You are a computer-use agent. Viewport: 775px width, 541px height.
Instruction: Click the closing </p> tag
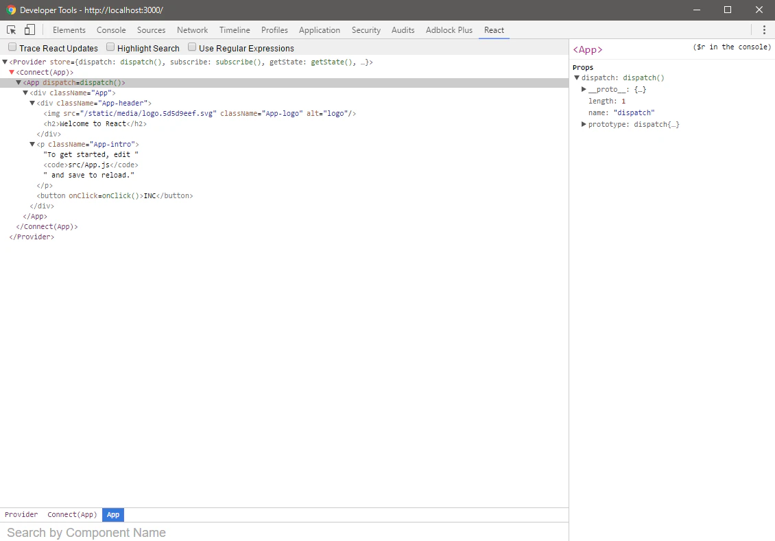(45, 186)
